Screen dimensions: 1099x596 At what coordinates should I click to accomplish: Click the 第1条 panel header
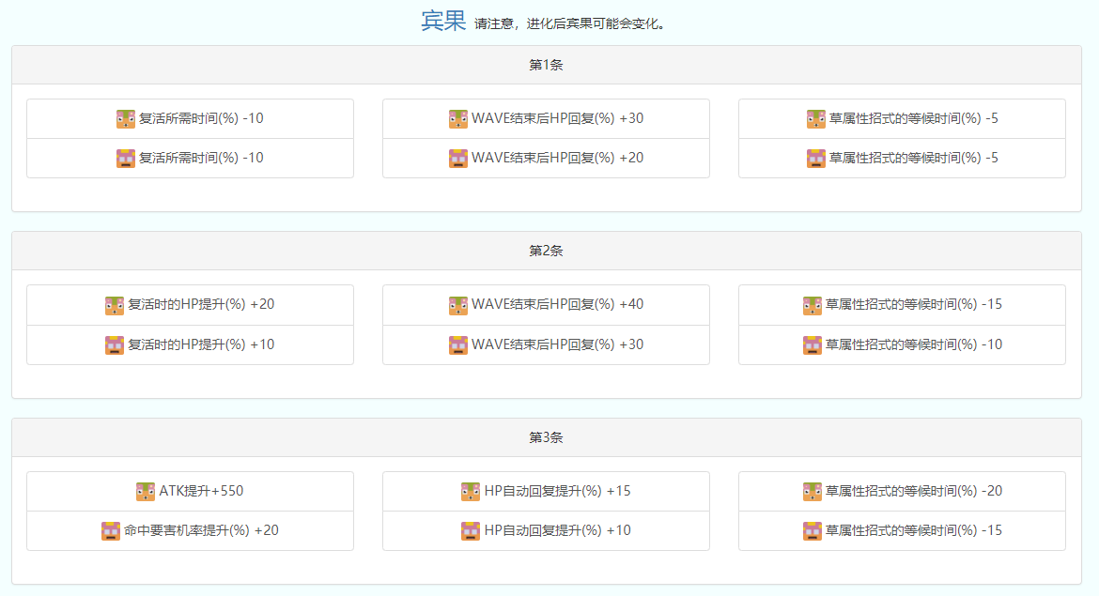[547, 65]
